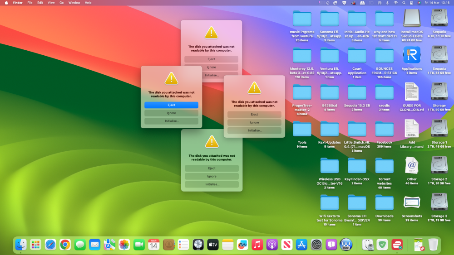Select the Other HTTP location icon

click(x=412, y=165)
